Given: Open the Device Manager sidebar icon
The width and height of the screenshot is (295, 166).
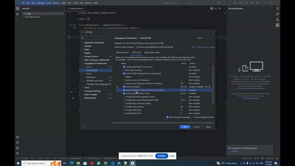Looking at the screenshot, I should click(277, 19).
